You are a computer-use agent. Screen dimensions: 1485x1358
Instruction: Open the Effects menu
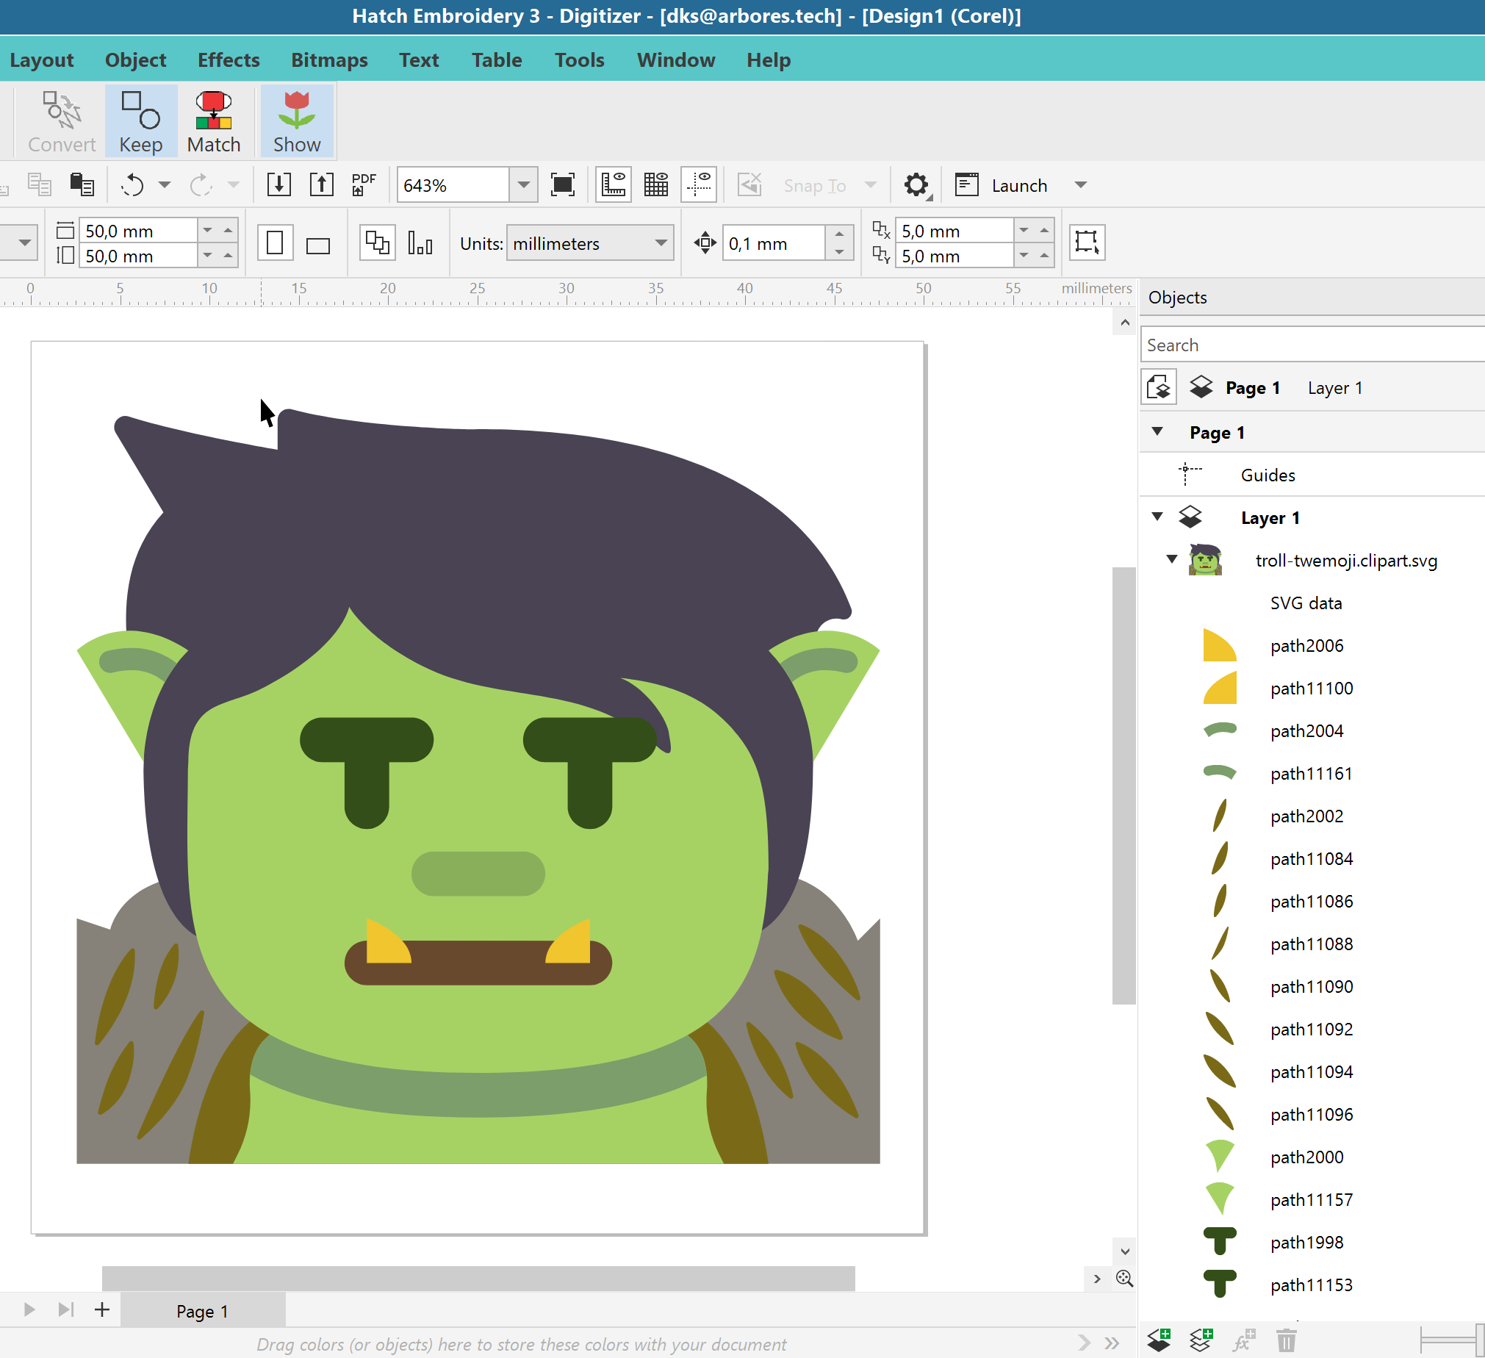click(229, 60)
